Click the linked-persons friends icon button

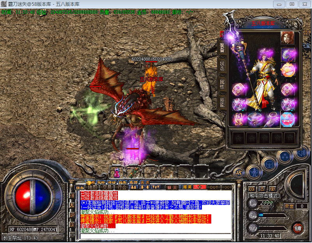pos(145,187)
